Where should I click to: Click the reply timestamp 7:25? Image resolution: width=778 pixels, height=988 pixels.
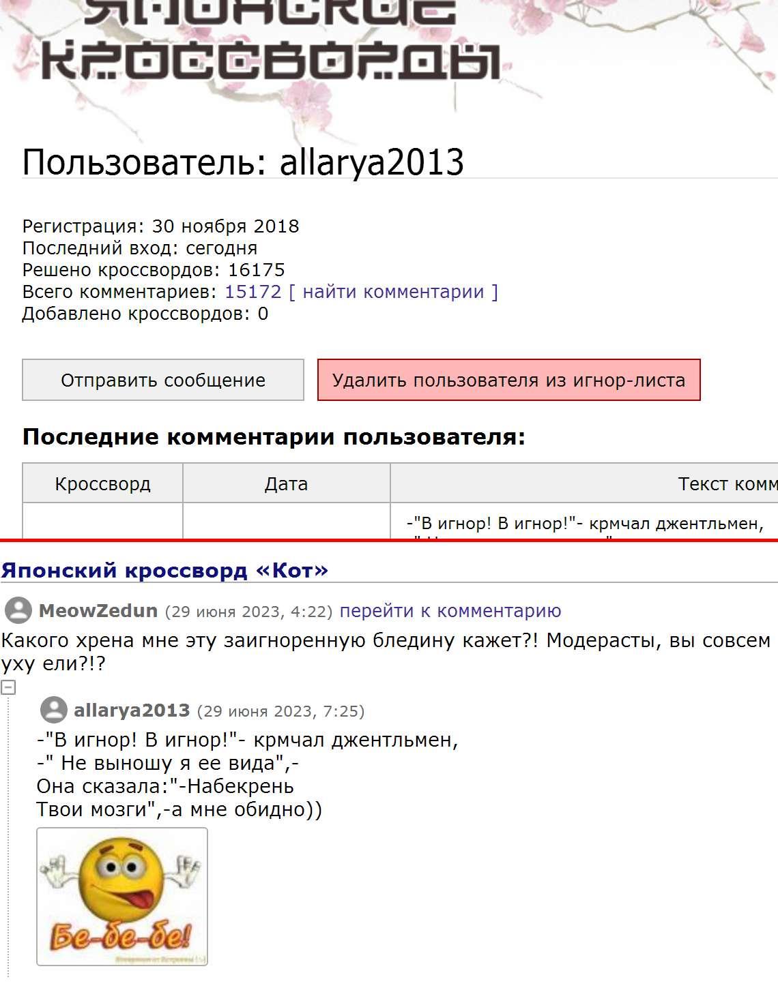[280, 711]
